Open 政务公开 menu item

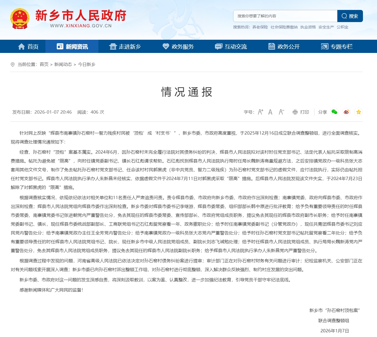(284, 47)
